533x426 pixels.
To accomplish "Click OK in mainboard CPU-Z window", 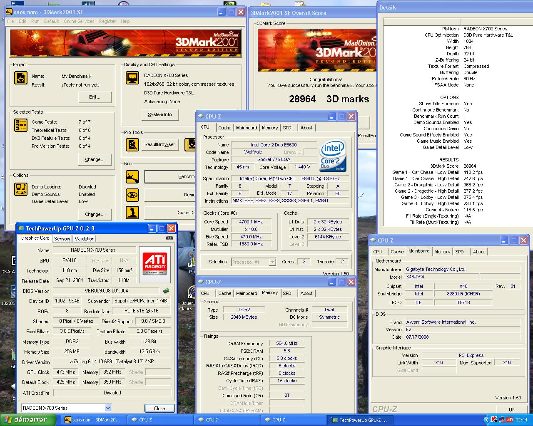I will [x=512, y=409].
